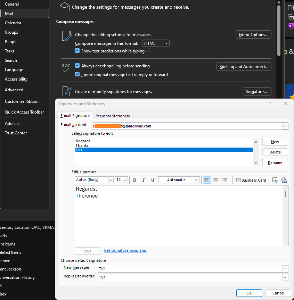Click the New button to create a signature
This screenshot has height=300, width=294.
(275, 142)
